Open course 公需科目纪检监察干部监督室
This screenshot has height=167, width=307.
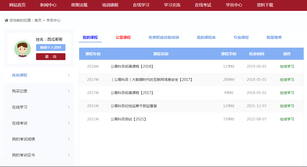134,106
